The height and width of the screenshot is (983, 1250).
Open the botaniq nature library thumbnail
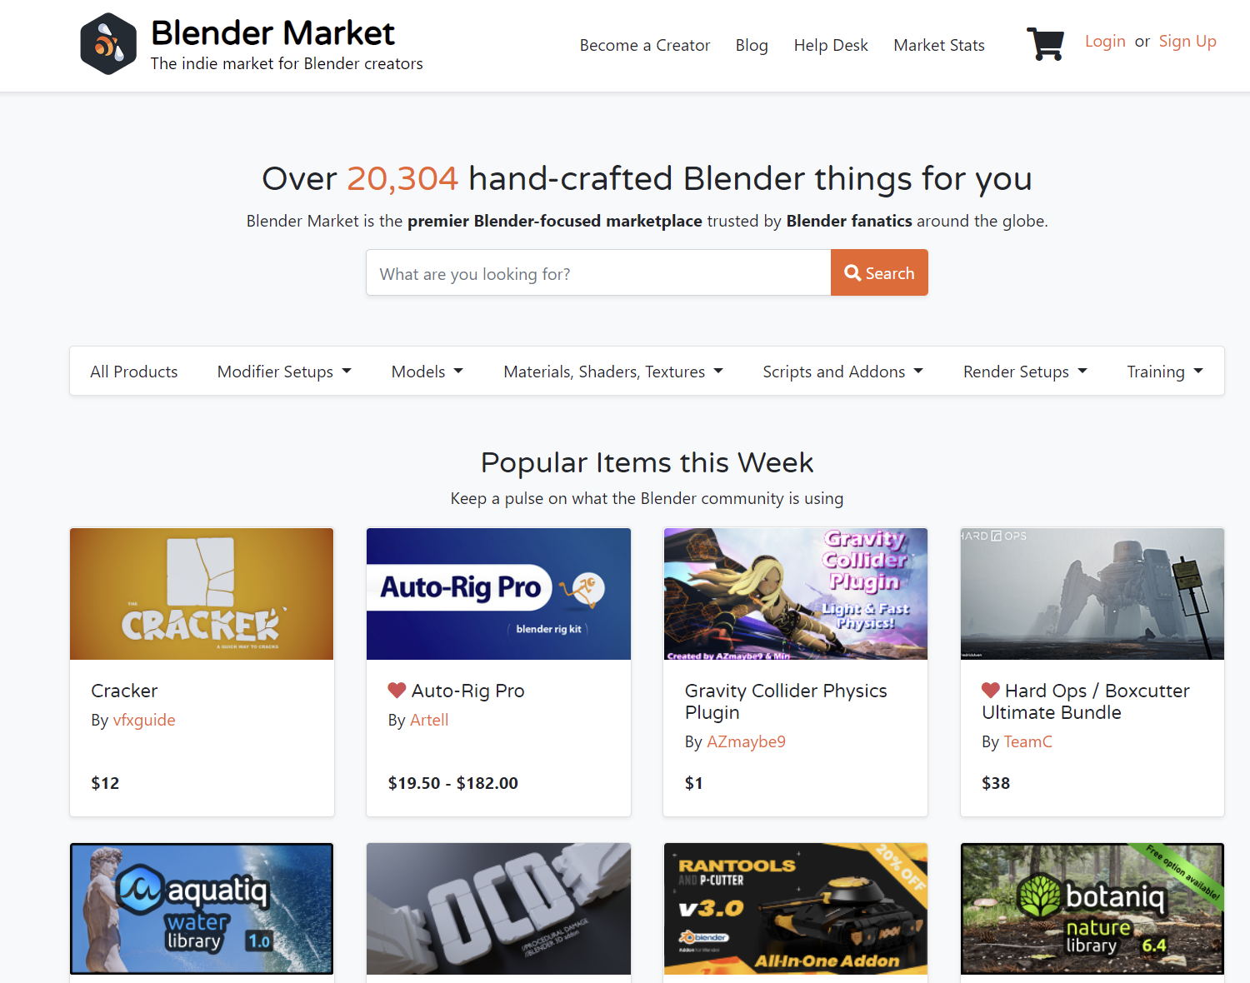1092,909
